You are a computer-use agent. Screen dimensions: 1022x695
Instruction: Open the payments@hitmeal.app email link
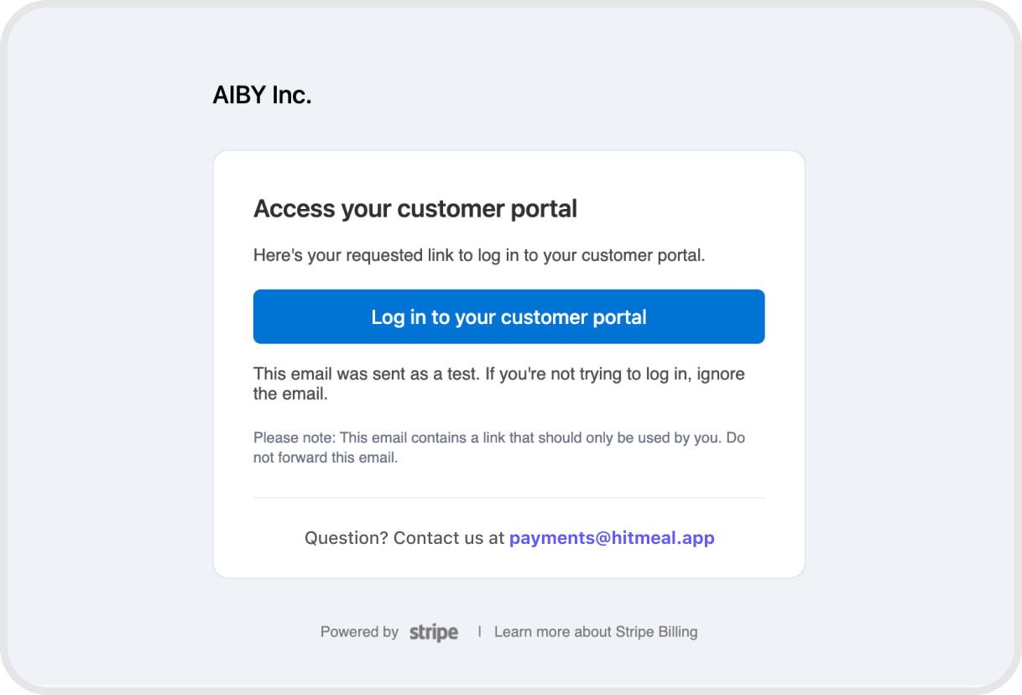click(x=612, y=538)
